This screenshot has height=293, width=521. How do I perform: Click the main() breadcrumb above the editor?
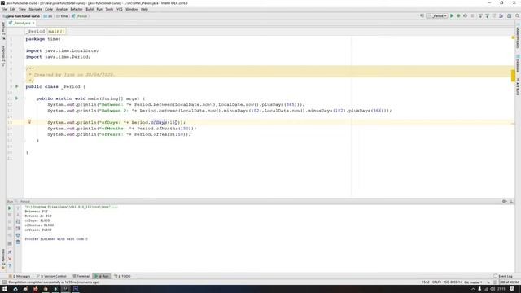pyautogui.click(x=56, y=31)
